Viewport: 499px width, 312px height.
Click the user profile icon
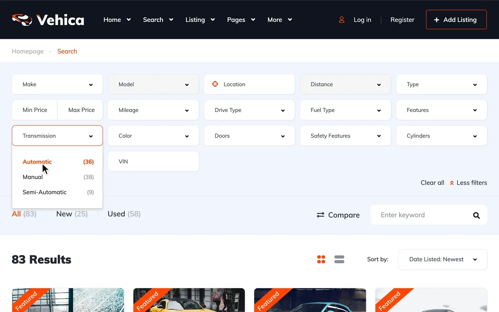point(342,20)
